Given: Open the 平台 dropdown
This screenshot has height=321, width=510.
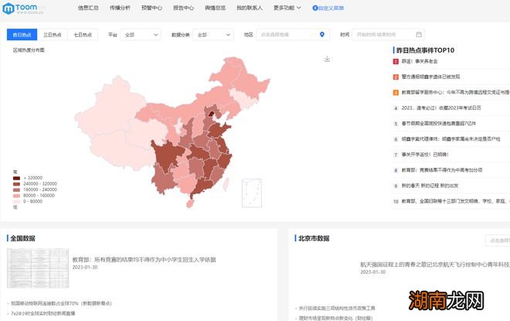Looking at the screenshot, I should [x=141, y=35].
